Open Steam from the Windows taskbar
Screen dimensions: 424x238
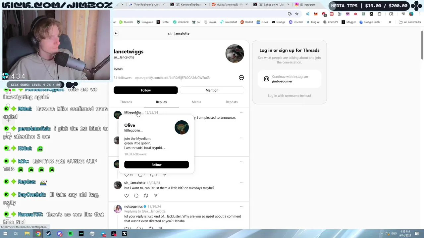[x=49, y=234]
